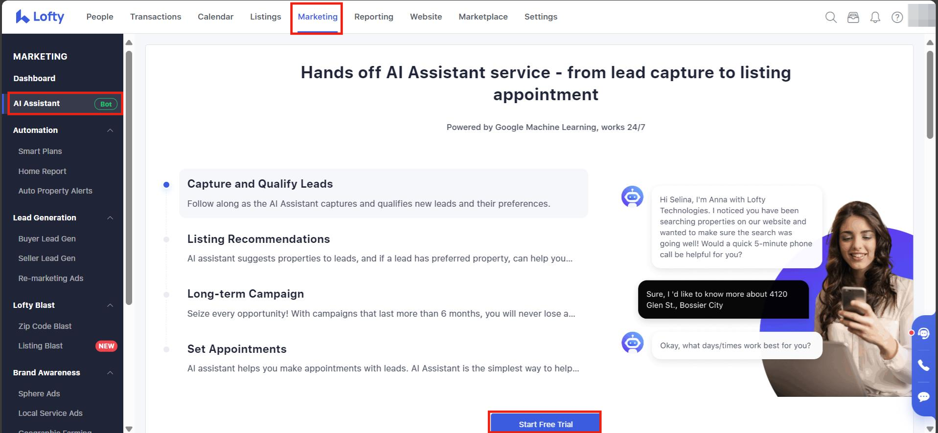Open Zip Code Blast

tap(45, 326)
